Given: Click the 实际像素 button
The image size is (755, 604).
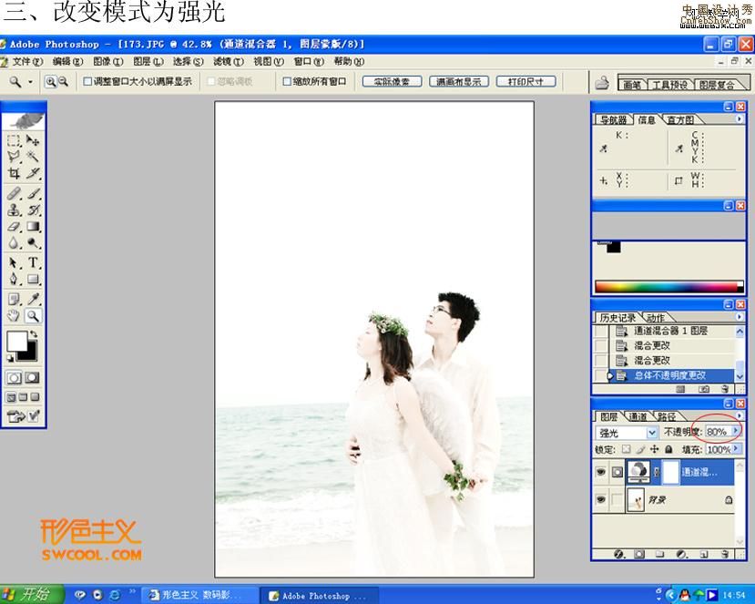Looking at the screenshot, I should (392, 81).
